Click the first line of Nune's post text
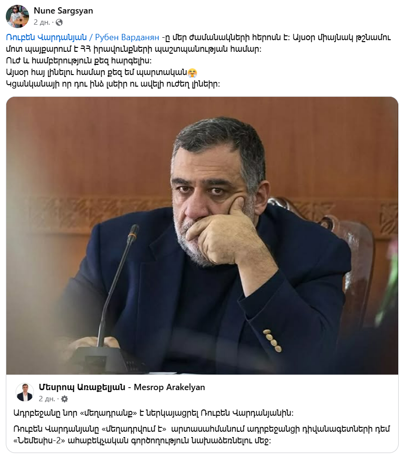Image resolution: width=404 pixels, height=454 pixels. pos(199,37)
